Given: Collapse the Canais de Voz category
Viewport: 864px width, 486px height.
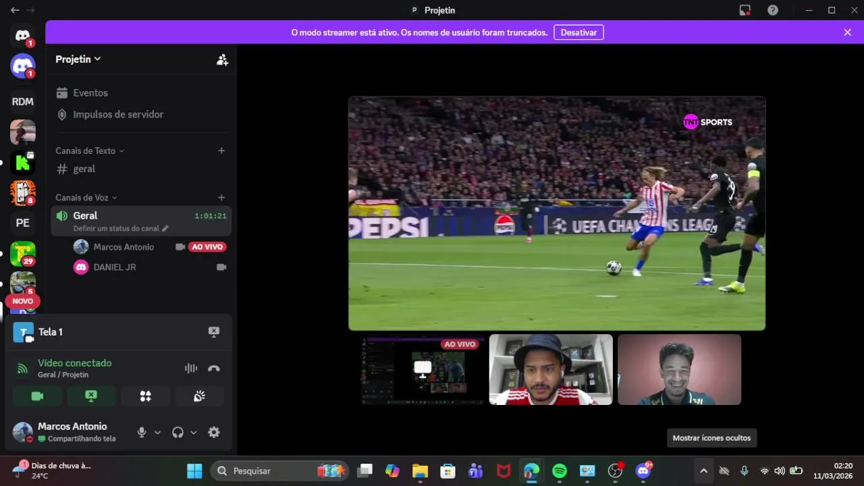Looking at the screenshot, I should coord(86,197).
